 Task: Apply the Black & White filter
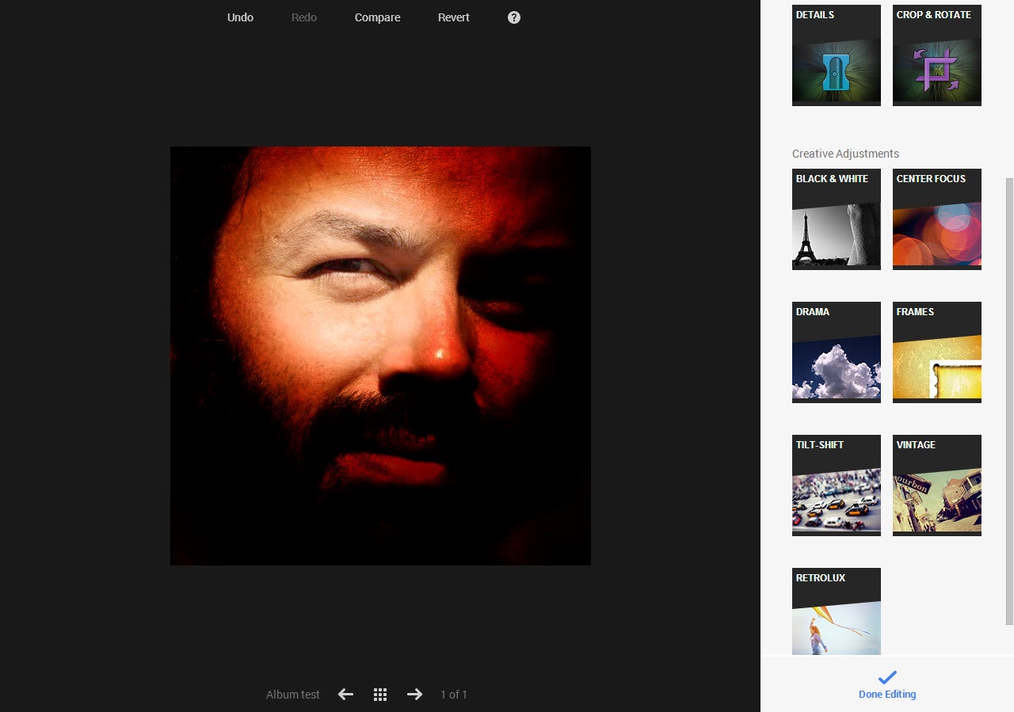point(836,219)
